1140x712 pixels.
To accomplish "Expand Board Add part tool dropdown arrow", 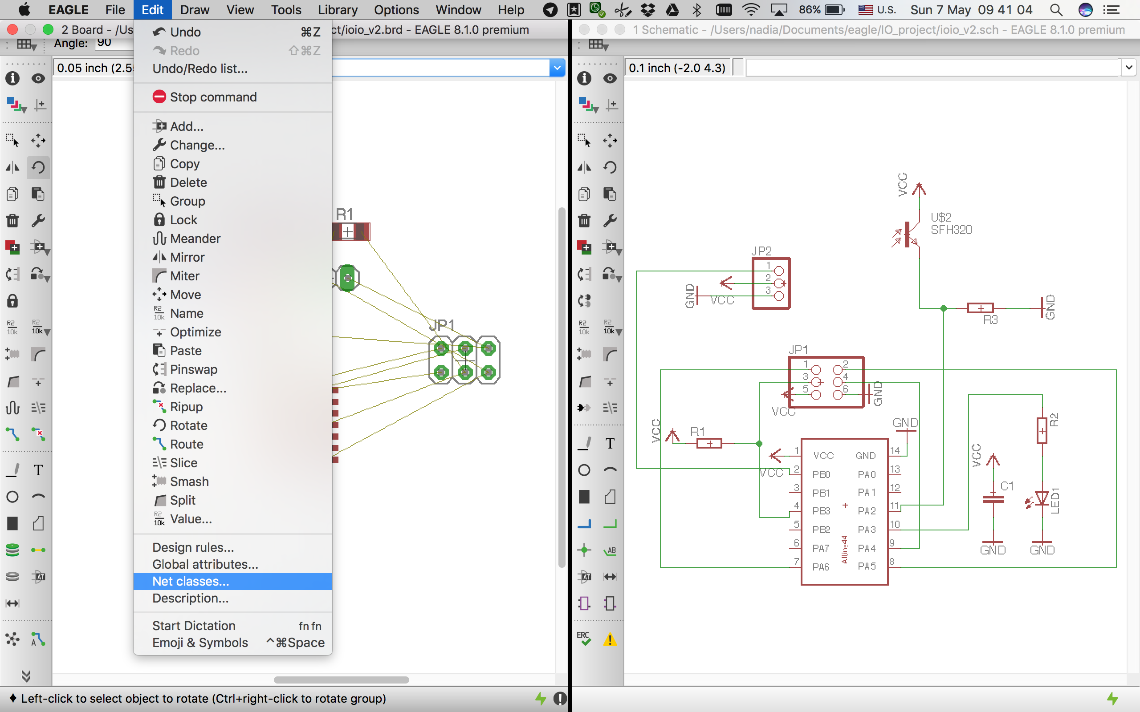I will click(47, 253).
